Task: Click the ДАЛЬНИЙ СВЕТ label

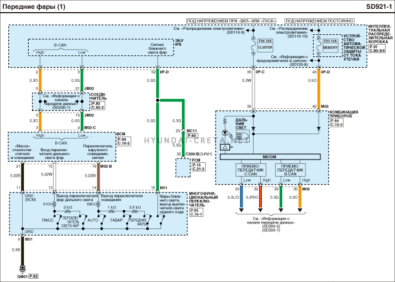Action: [x=241, y=124]
